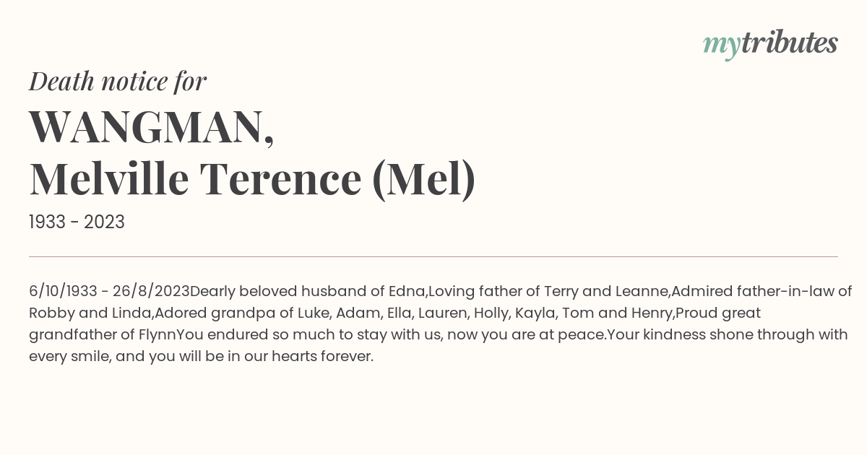The width and height of the screenshot is (867, 455).
Task: Click the WANGMAN surname title
Action: [152, 127]
